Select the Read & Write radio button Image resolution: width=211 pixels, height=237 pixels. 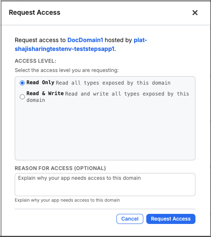tap(22, 97)
